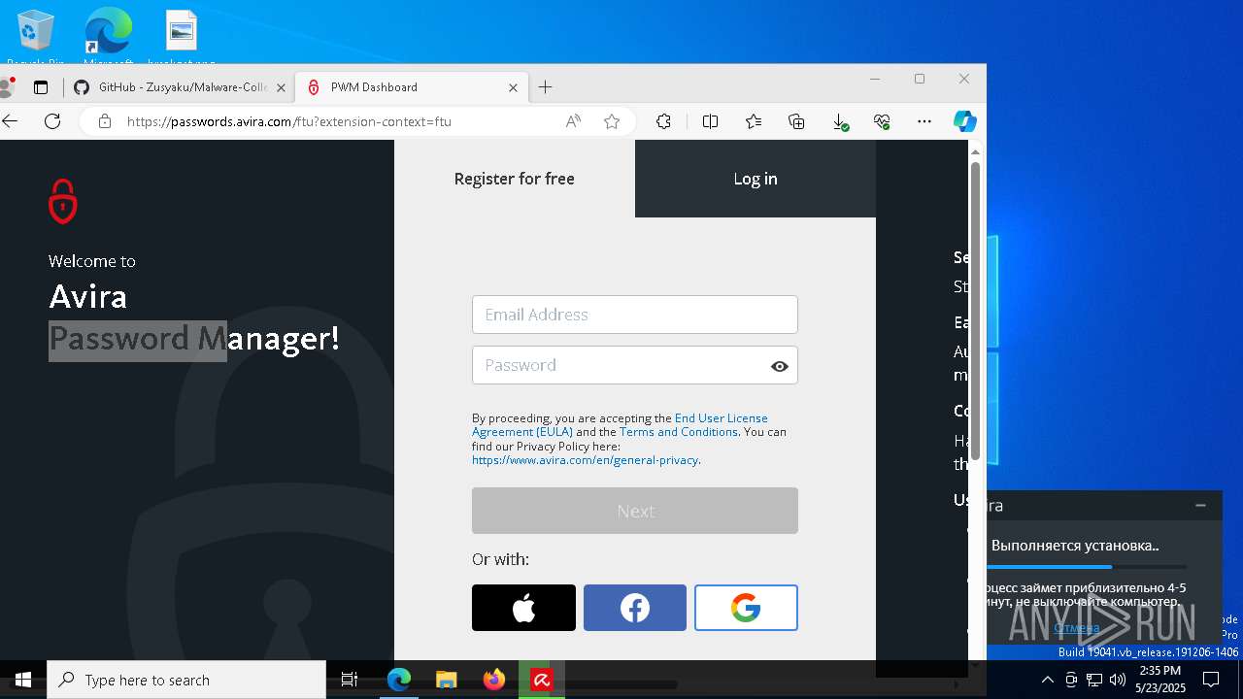The height and width of the screenshot is (699, 1243).
Task: Click the Password input field
Action: [635, 365]
